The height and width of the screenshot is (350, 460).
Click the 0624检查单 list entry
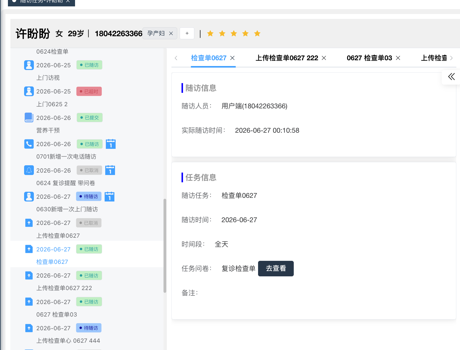[x=52, y=51]
